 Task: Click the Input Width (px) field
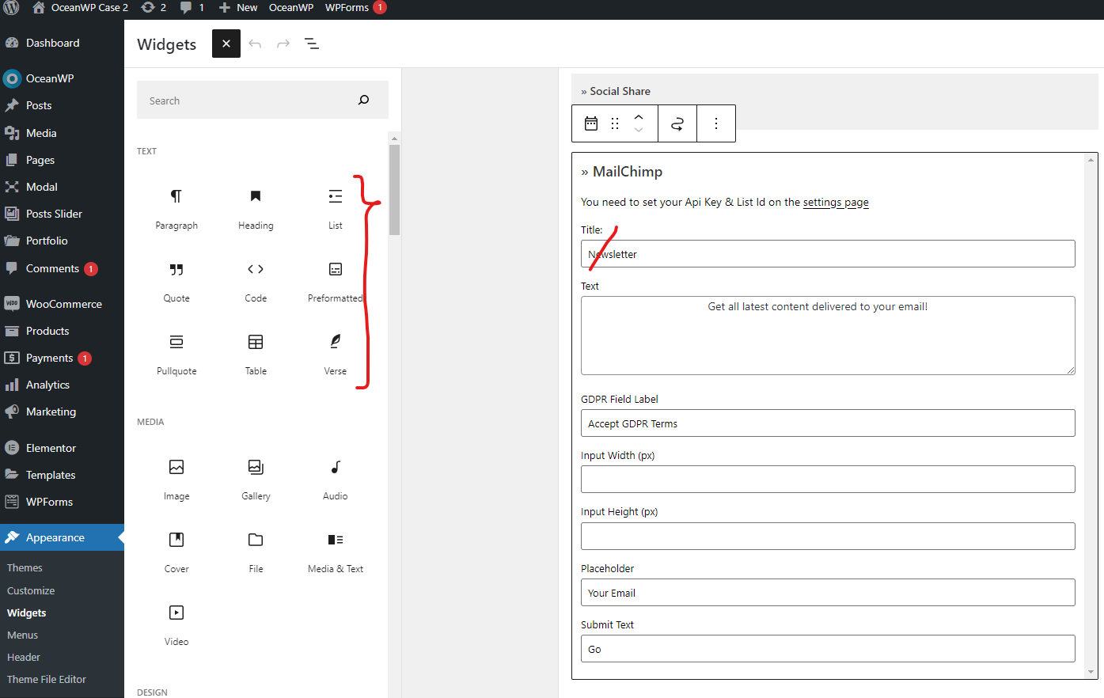pos(828,480)
